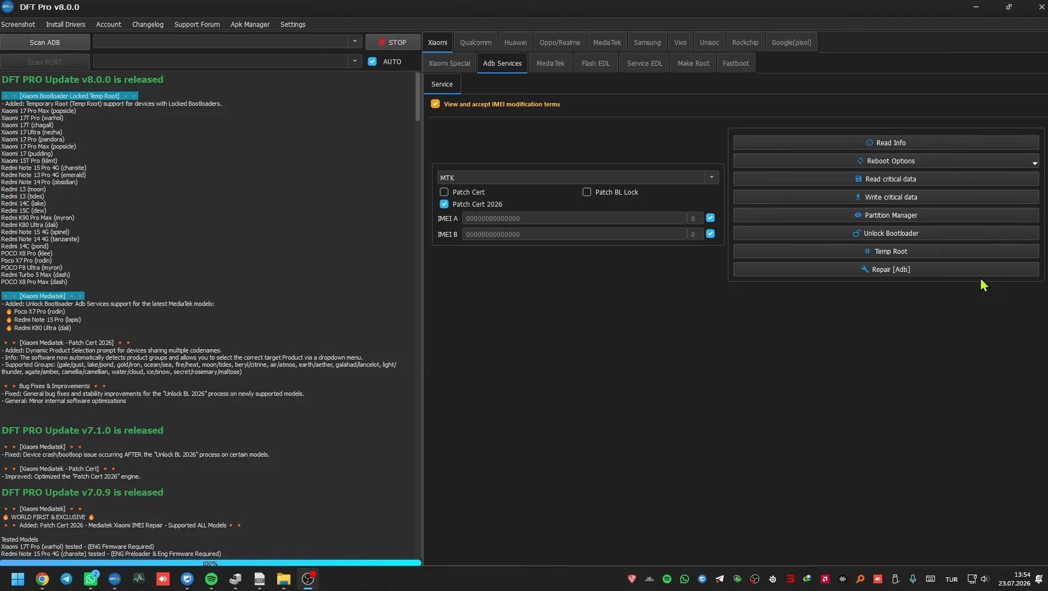Click the Scan PORT button
Viewport: 1048px width, 591px height.
pyautogui.click(x=45, y=62)
